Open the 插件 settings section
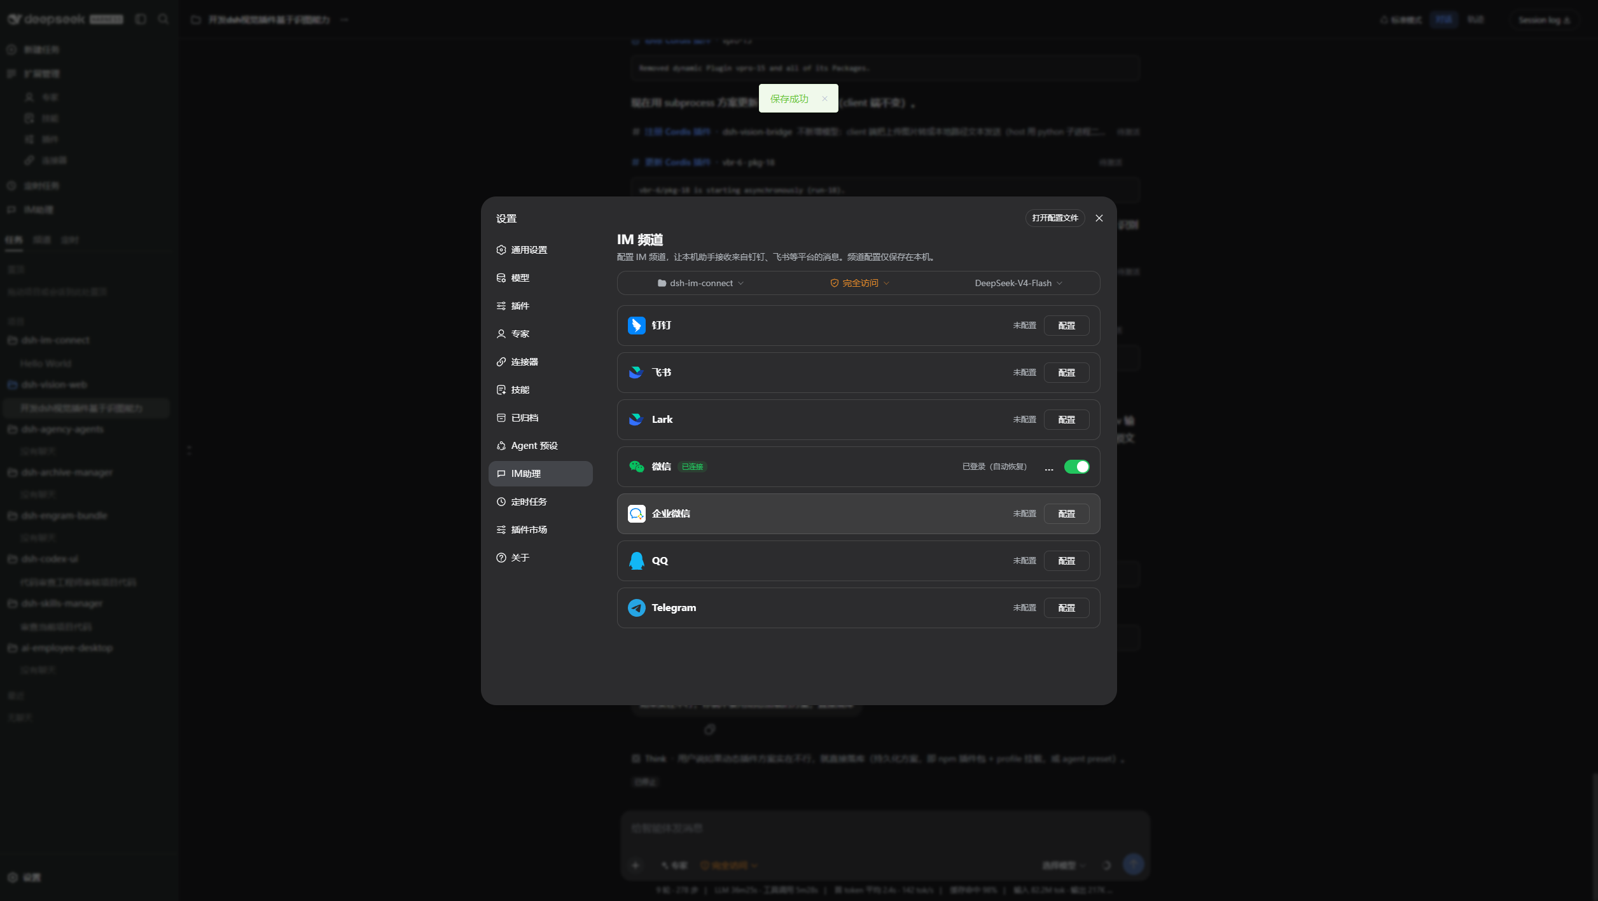This screenshot has width=1598, height=901. tap(540, 306)
